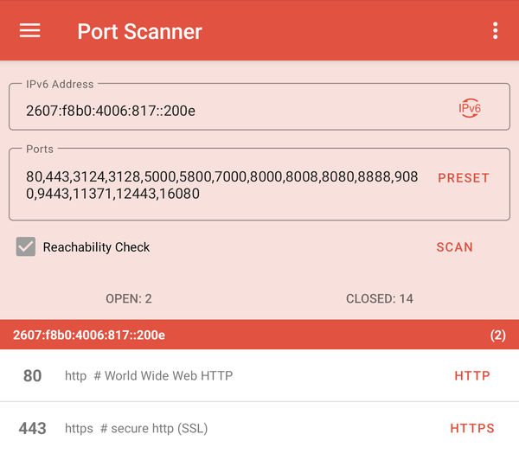Select the CLOSED: 14 results filter

[x=379, y=298]
